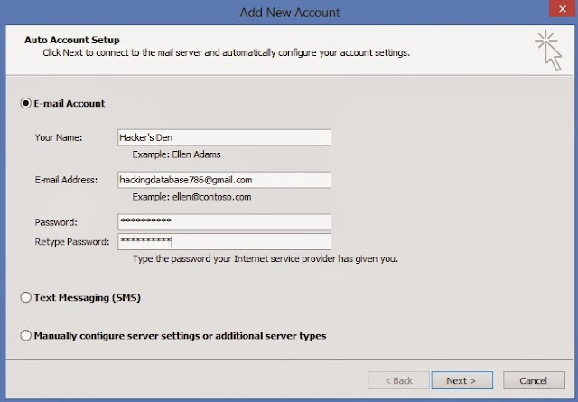The width and height of the screenshot is (578, 402).
Task: Click the E-mail Address input field
Action: coord(224,180)
